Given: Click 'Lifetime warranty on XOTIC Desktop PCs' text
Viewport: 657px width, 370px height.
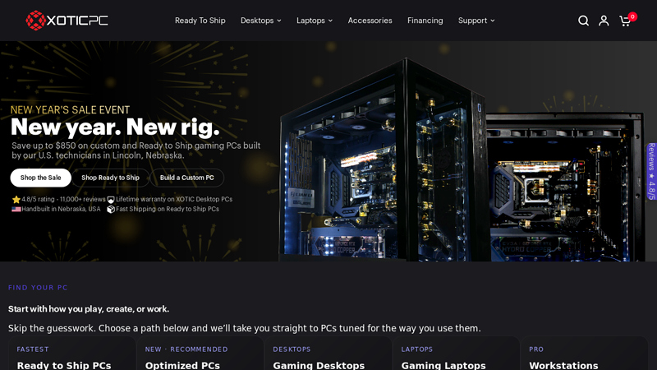Looking at the screenshot, I should [174, 199].
